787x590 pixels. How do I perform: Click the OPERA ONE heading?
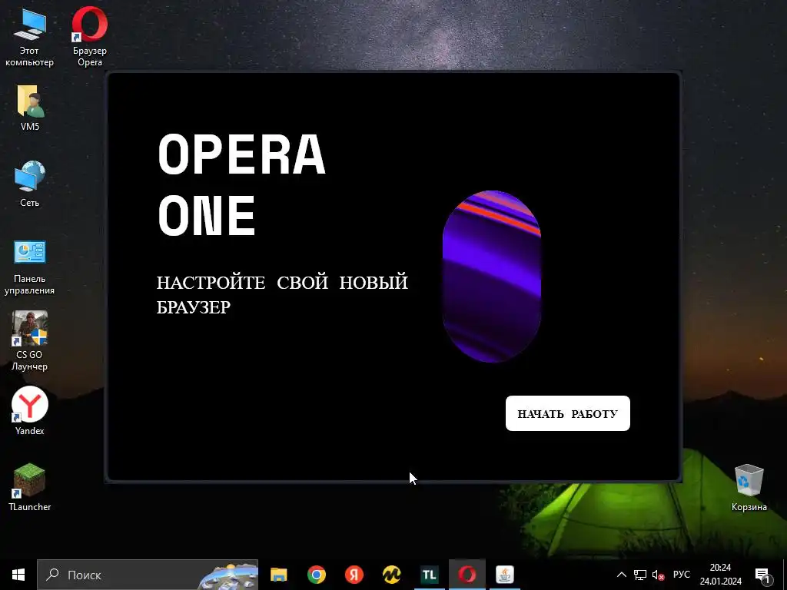pyautogui.click(x=242, y=184)
